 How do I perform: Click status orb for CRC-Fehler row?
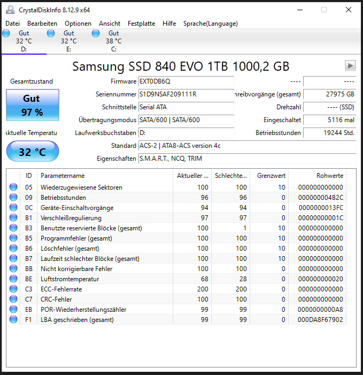(13, 299)
